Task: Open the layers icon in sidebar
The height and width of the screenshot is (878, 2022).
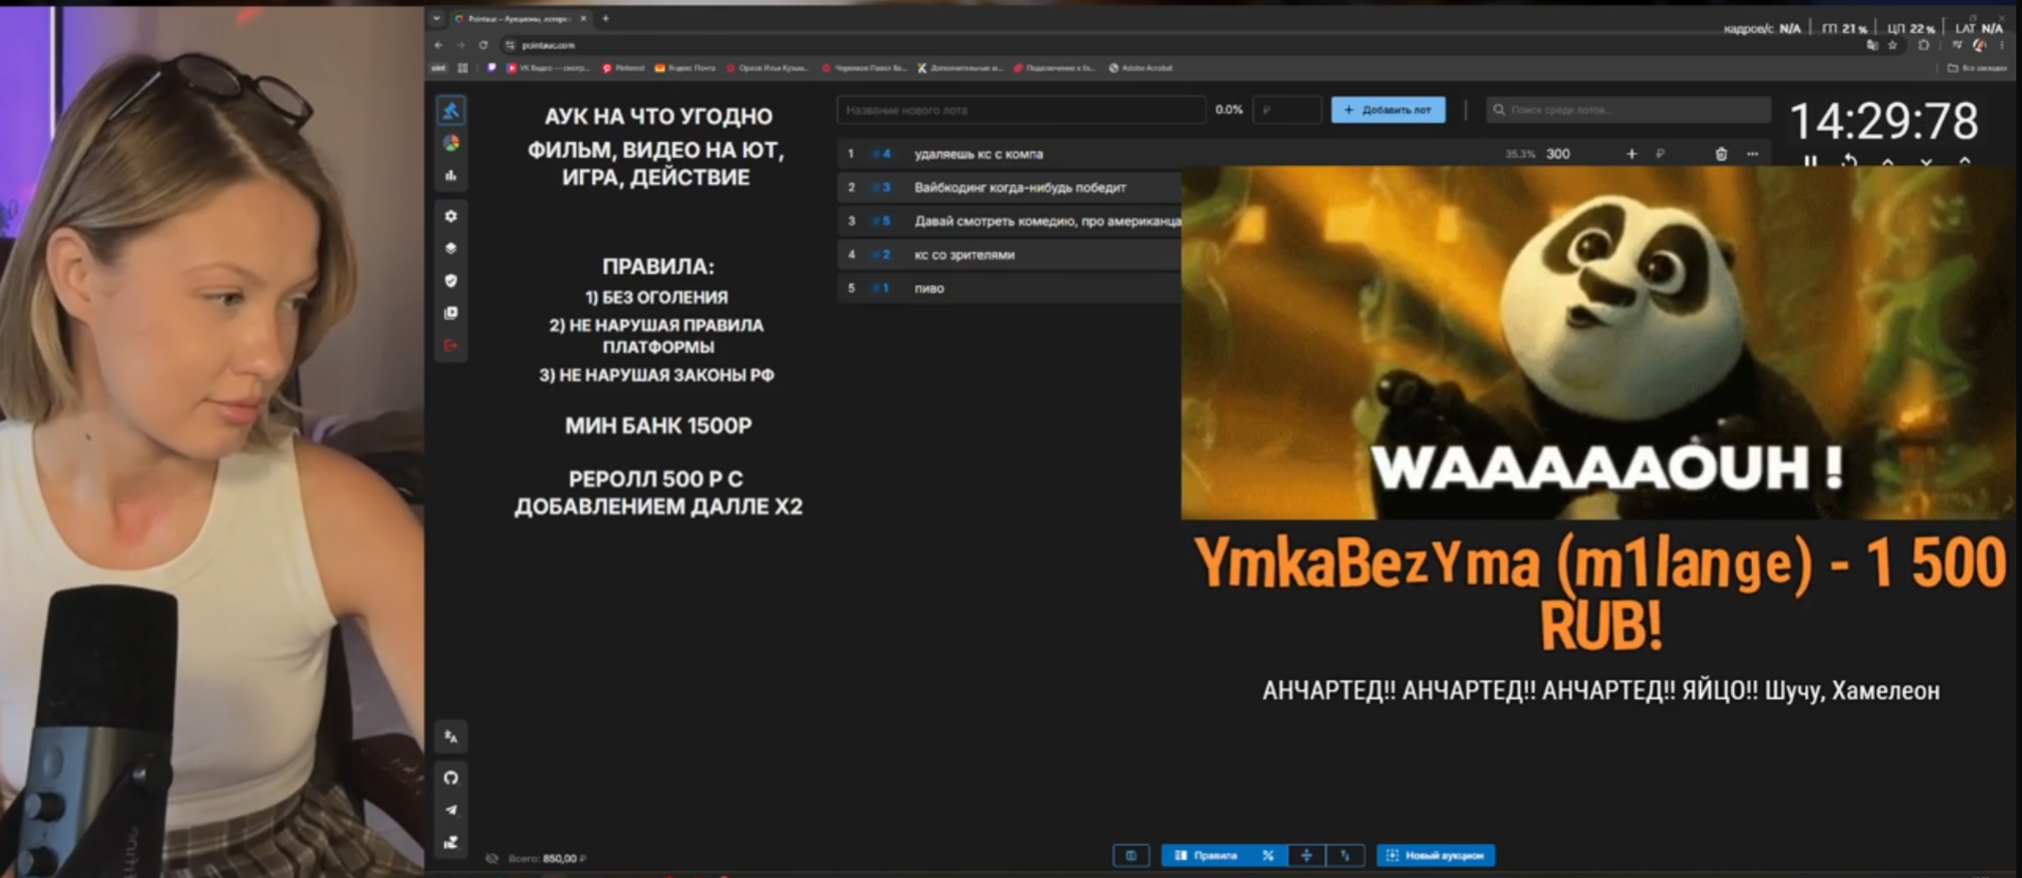Action: [451, 248]
